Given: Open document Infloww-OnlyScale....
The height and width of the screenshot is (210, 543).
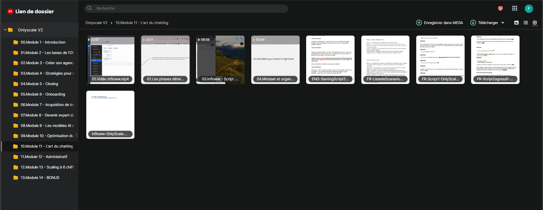Looking at the screenshot, I should tap(110, 115).
